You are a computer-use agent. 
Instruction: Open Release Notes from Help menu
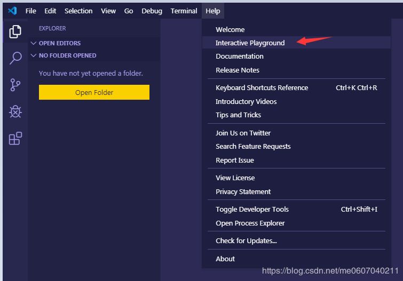coord(238,70)
